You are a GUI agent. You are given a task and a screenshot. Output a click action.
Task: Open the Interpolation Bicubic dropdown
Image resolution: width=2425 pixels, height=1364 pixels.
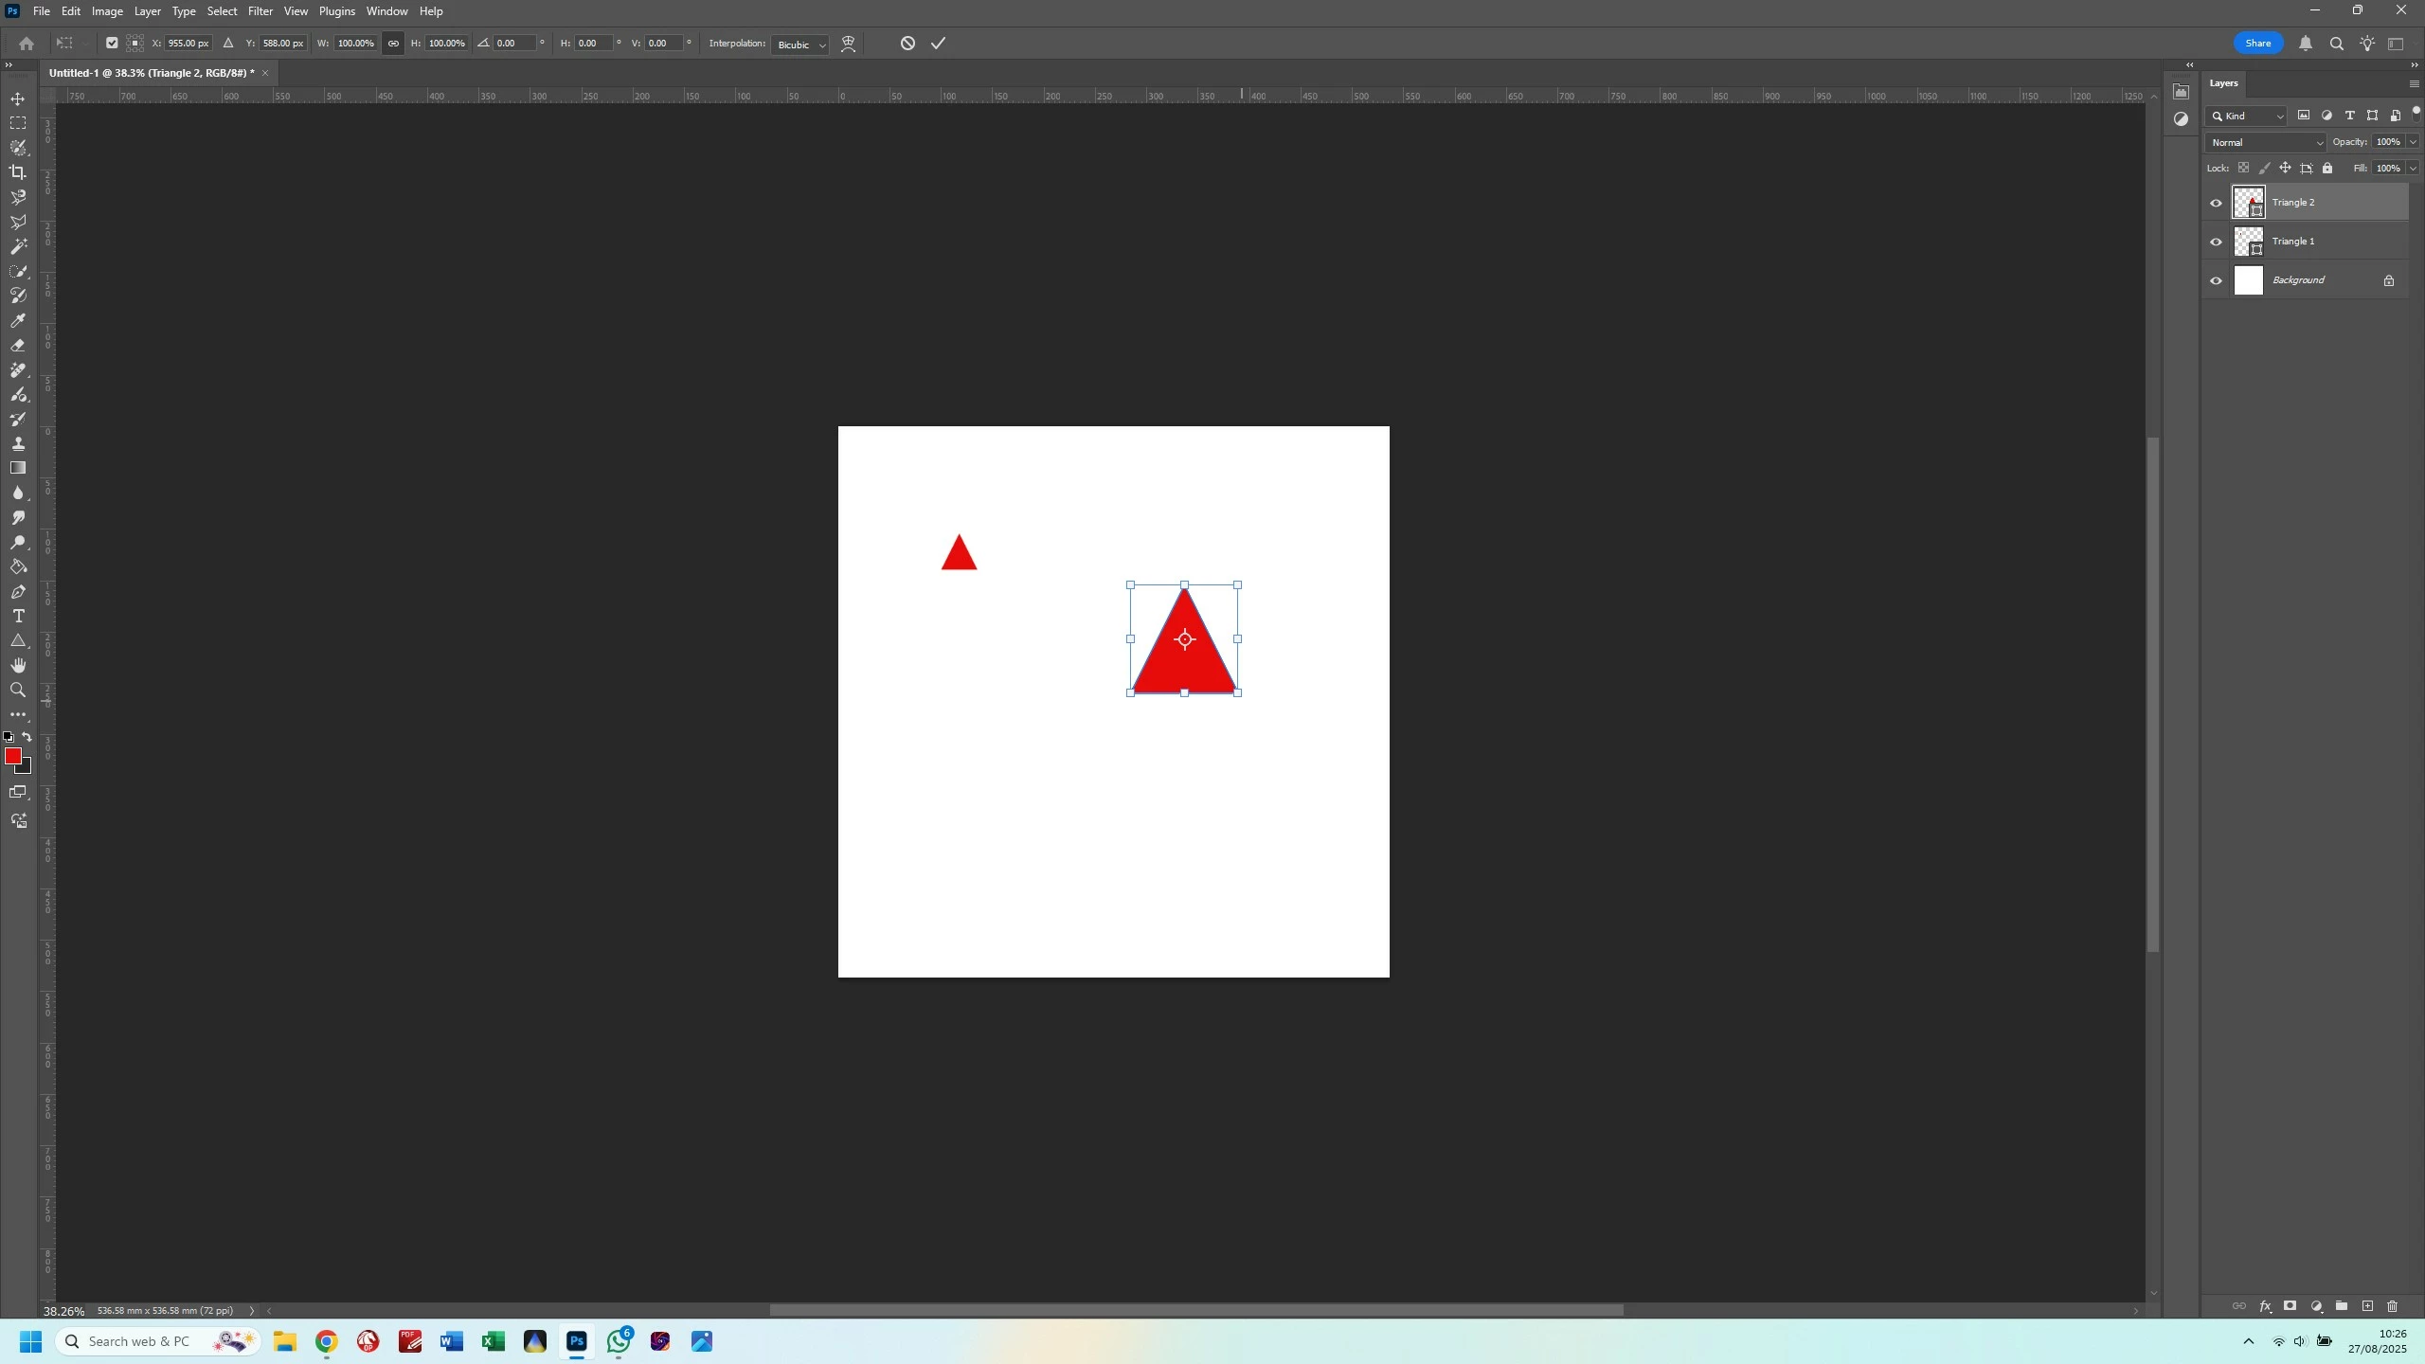(799, 45)
